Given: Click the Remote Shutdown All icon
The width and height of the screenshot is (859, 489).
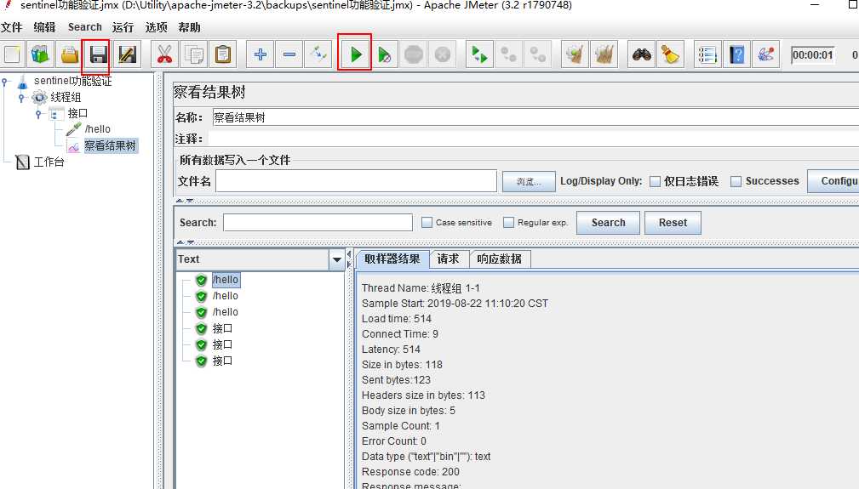Looking at the screenshot, I should click(x=537, y=54).
